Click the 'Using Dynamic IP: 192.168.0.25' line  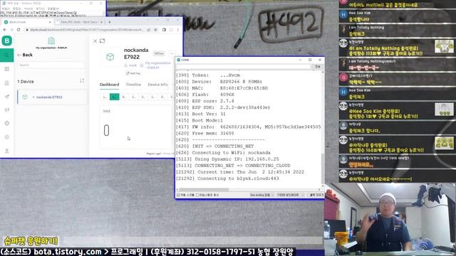pos(227,159)
